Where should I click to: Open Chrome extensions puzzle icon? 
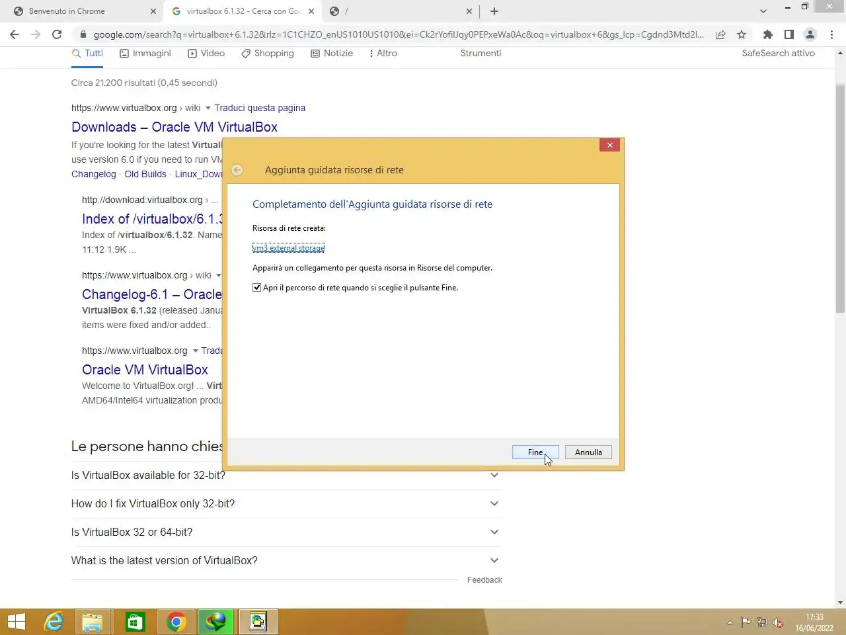pyautogui.click(x=767, y=34)
